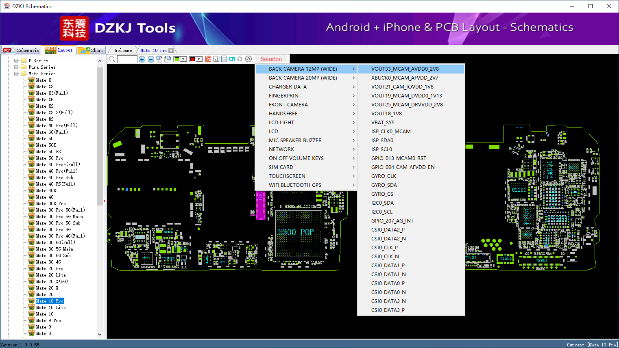Click the PADS icon beside Mate 8

click(31, 333)
